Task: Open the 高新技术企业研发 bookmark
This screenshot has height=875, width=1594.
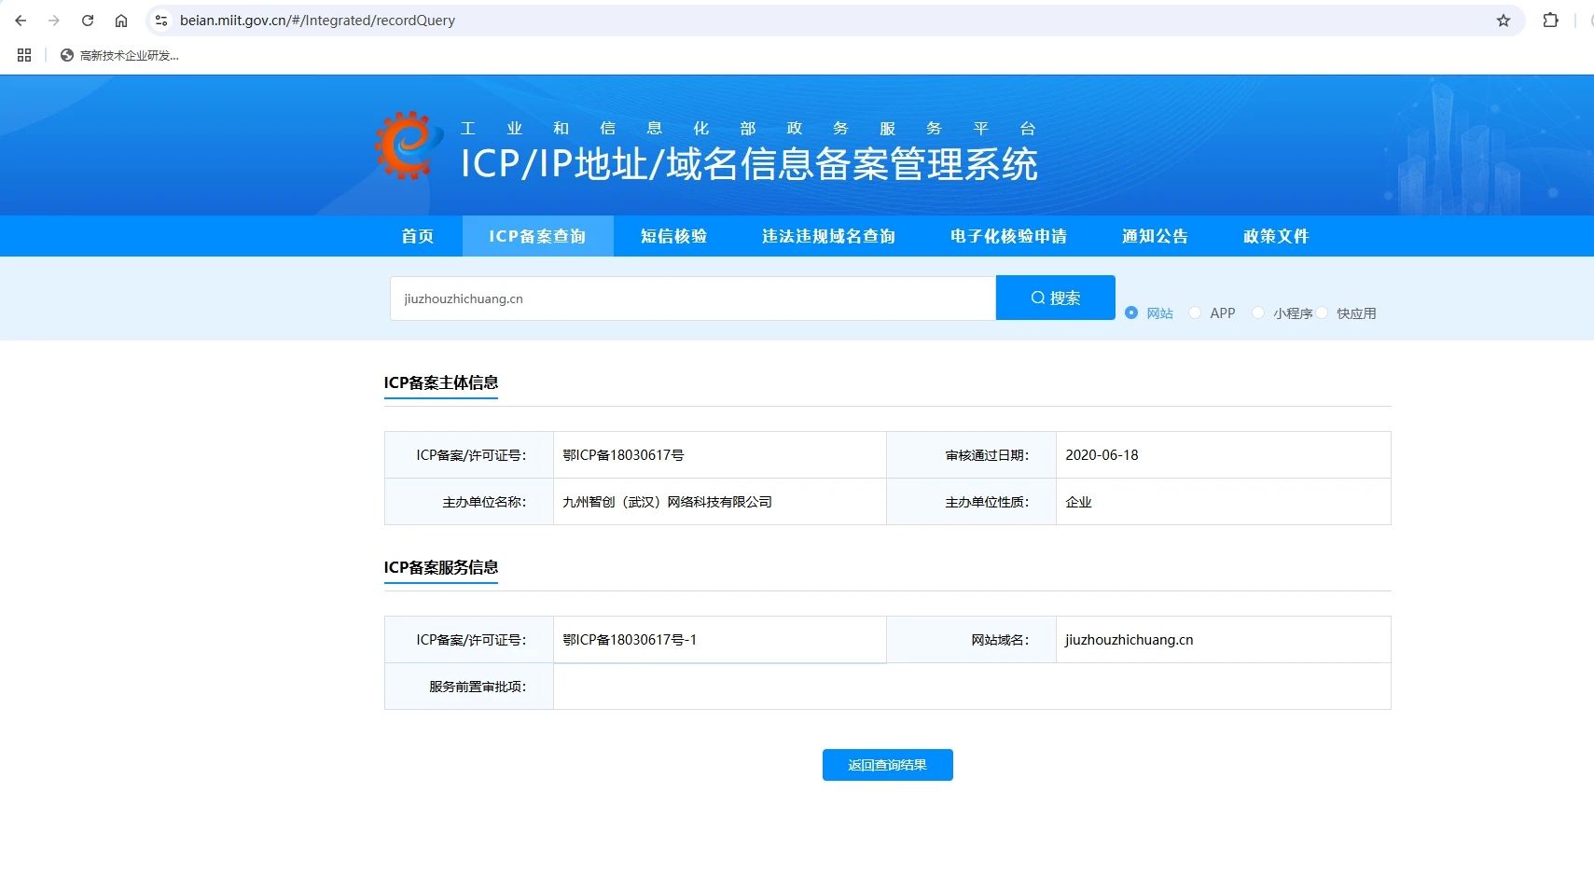Action: [119, 55]
